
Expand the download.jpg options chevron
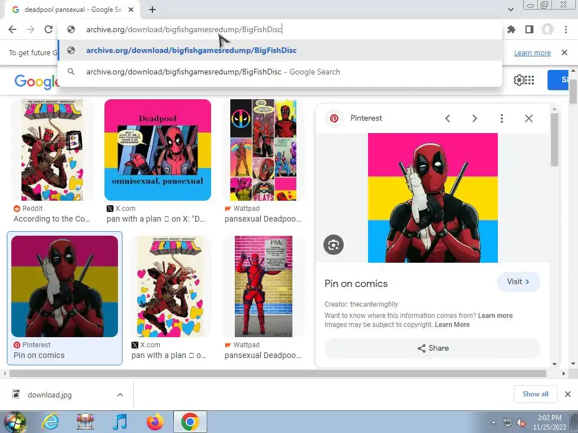[120, 395]
